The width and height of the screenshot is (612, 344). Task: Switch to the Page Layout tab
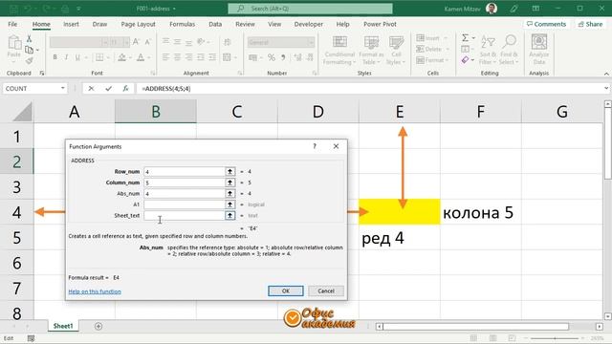click(x=138, y=24)
